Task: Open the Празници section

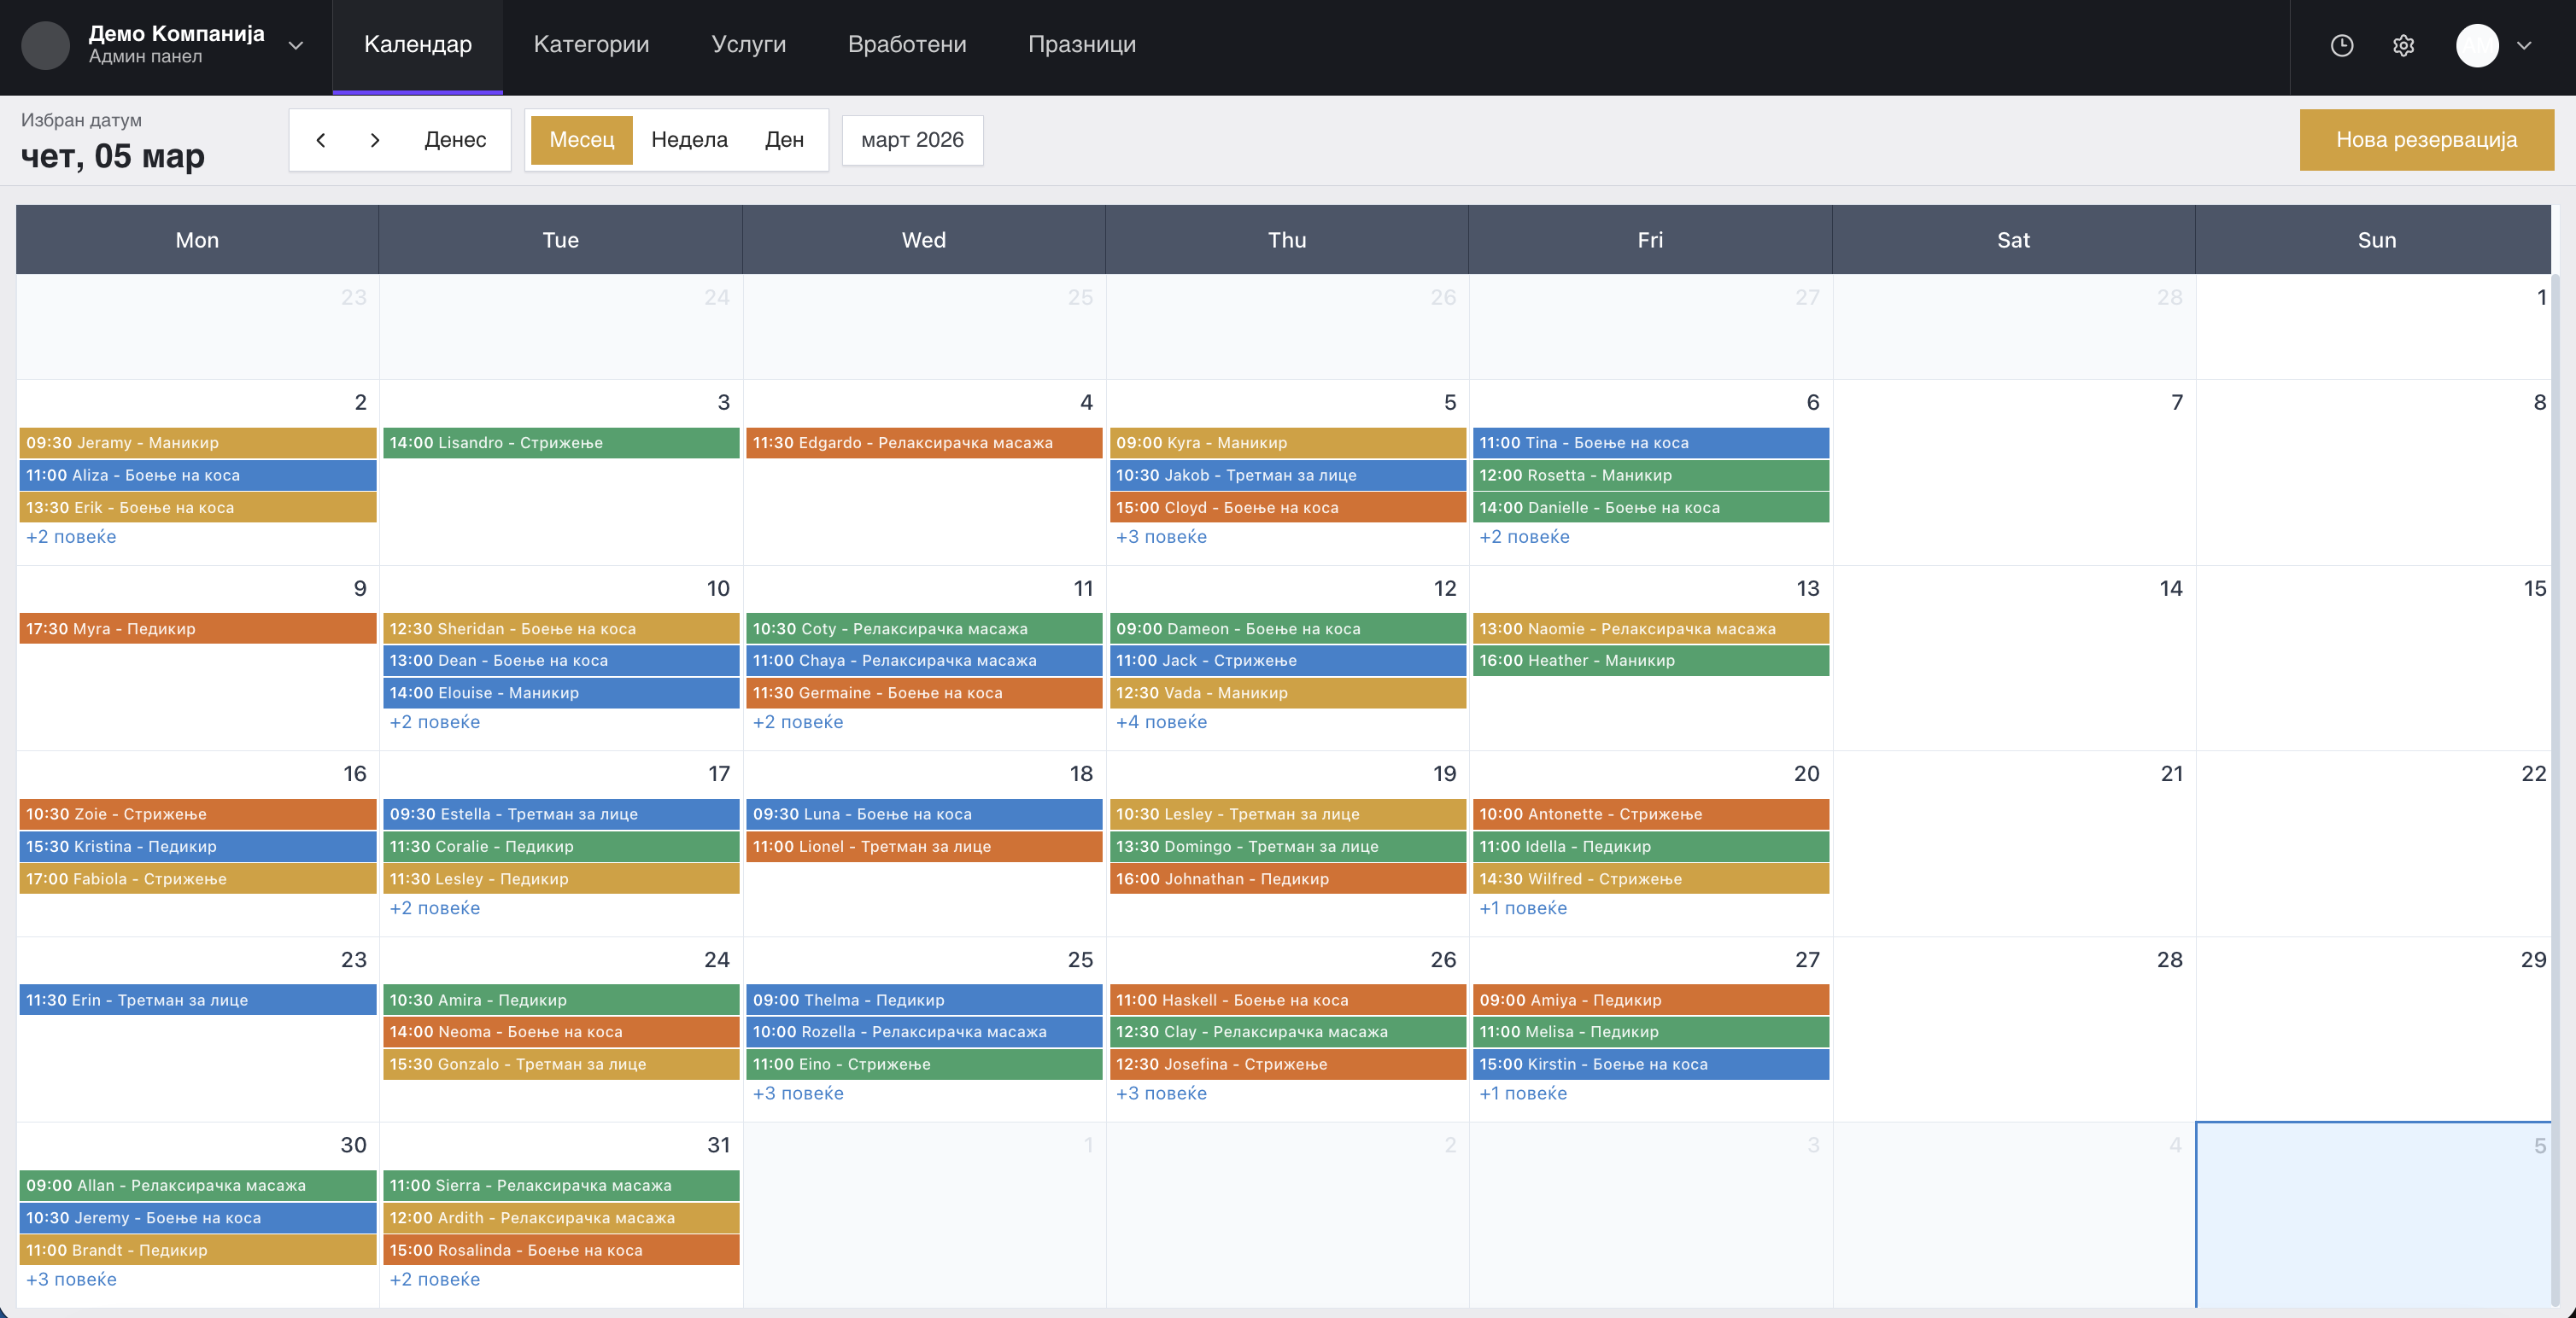Action: [x=1082, y=45]
